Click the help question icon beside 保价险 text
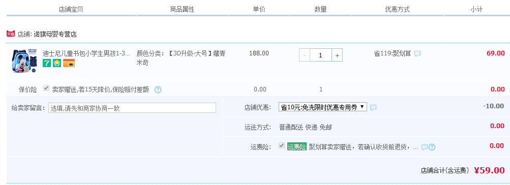This screenshot has width=510, height=185. pos(158,89)
